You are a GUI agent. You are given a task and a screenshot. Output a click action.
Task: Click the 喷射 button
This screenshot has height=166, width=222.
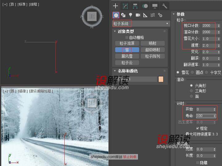(x=153, y=43)
